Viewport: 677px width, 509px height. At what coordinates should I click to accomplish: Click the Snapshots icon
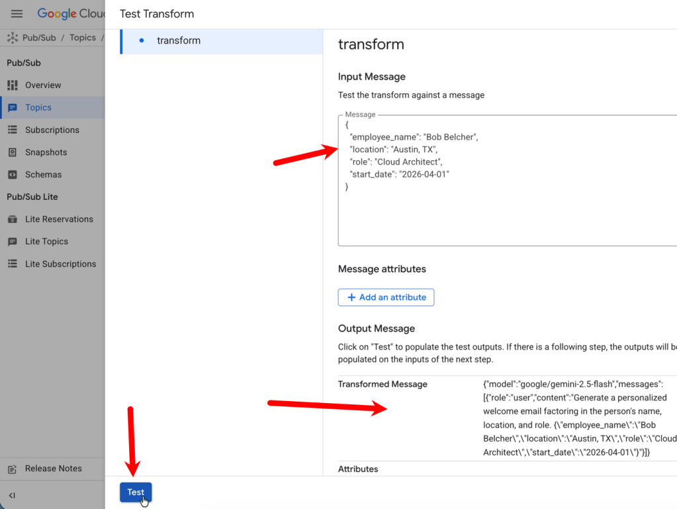pos(13,152)
